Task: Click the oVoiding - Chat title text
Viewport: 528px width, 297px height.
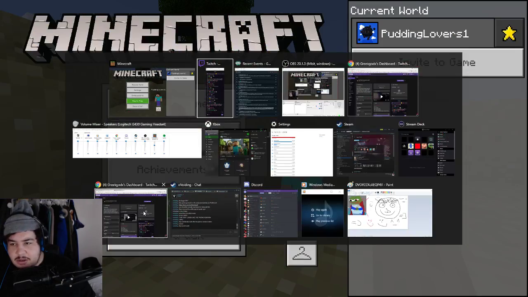Action: coord(190,185)
